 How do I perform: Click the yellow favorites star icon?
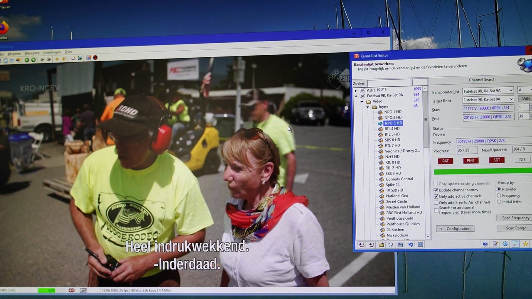[525, 244]
